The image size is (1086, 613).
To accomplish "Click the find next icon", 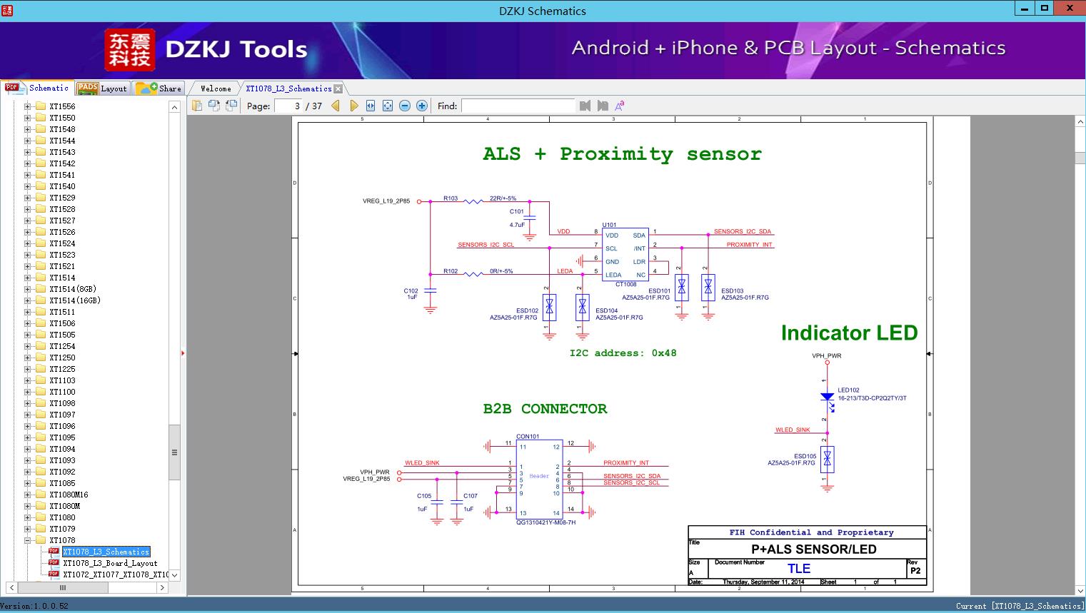I will [x=603, y=106].
